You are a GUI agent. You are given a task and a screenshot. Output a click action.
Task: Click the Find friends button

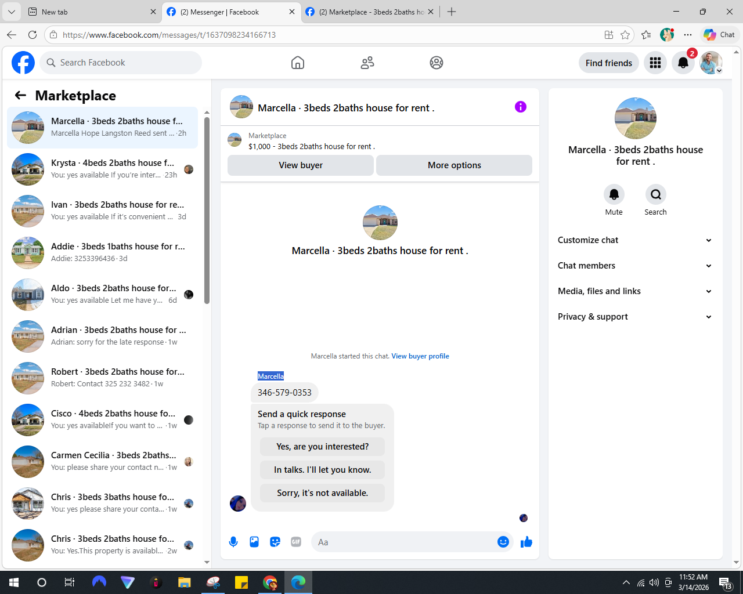tap(609, 63)
